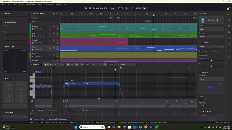
Task: Mute the Soprano track
Action: pos(57,26)
